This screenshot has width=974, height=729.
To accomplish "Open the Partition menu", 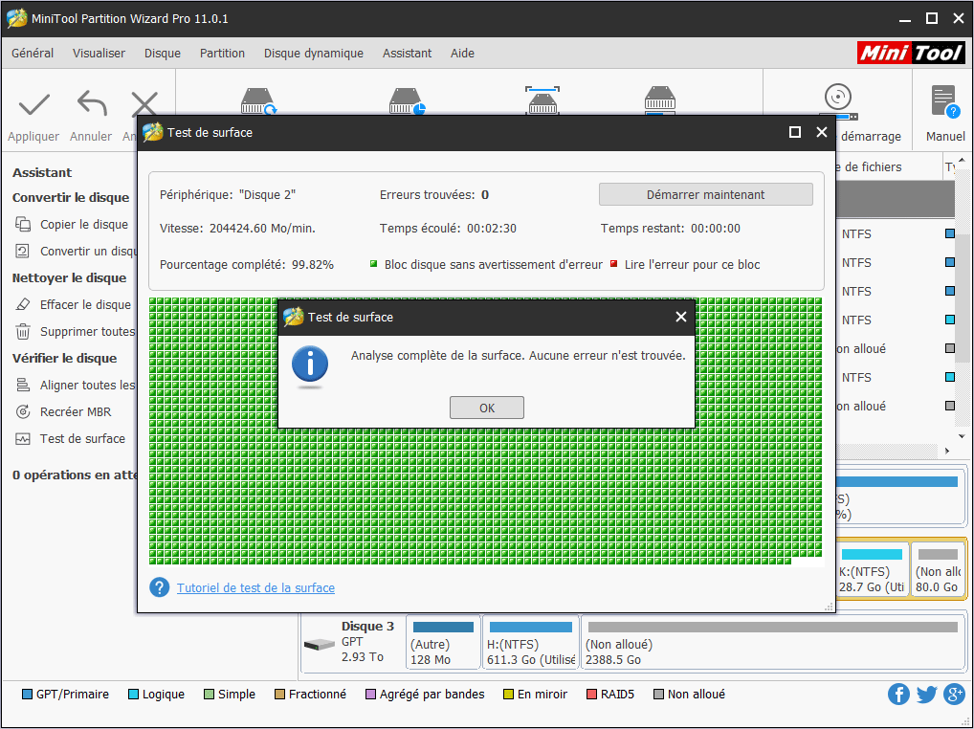I will coord(222,54).
